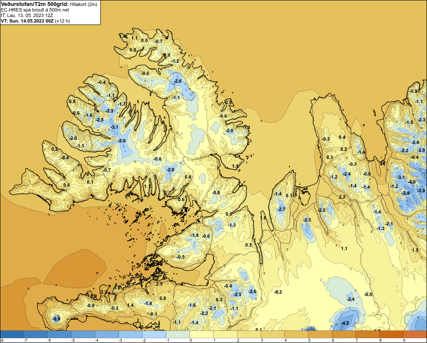Viewport: 427px width, 343px height.
Task: Click the '5' tick label on the color scale
Action: point(309,340)
